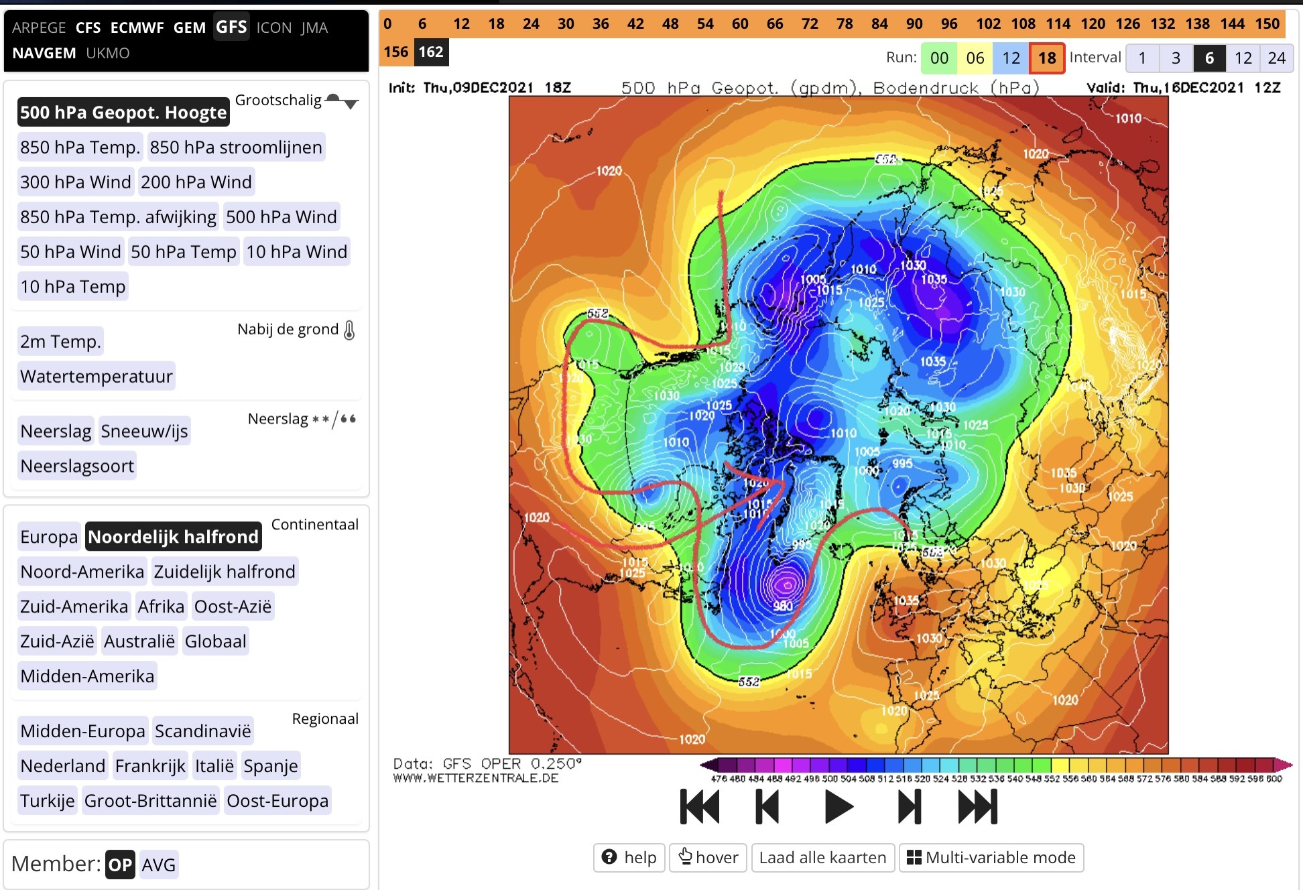Expand the Grootschalig section
This screenshot has height=890, width=1303.
[x=298, y=101]
